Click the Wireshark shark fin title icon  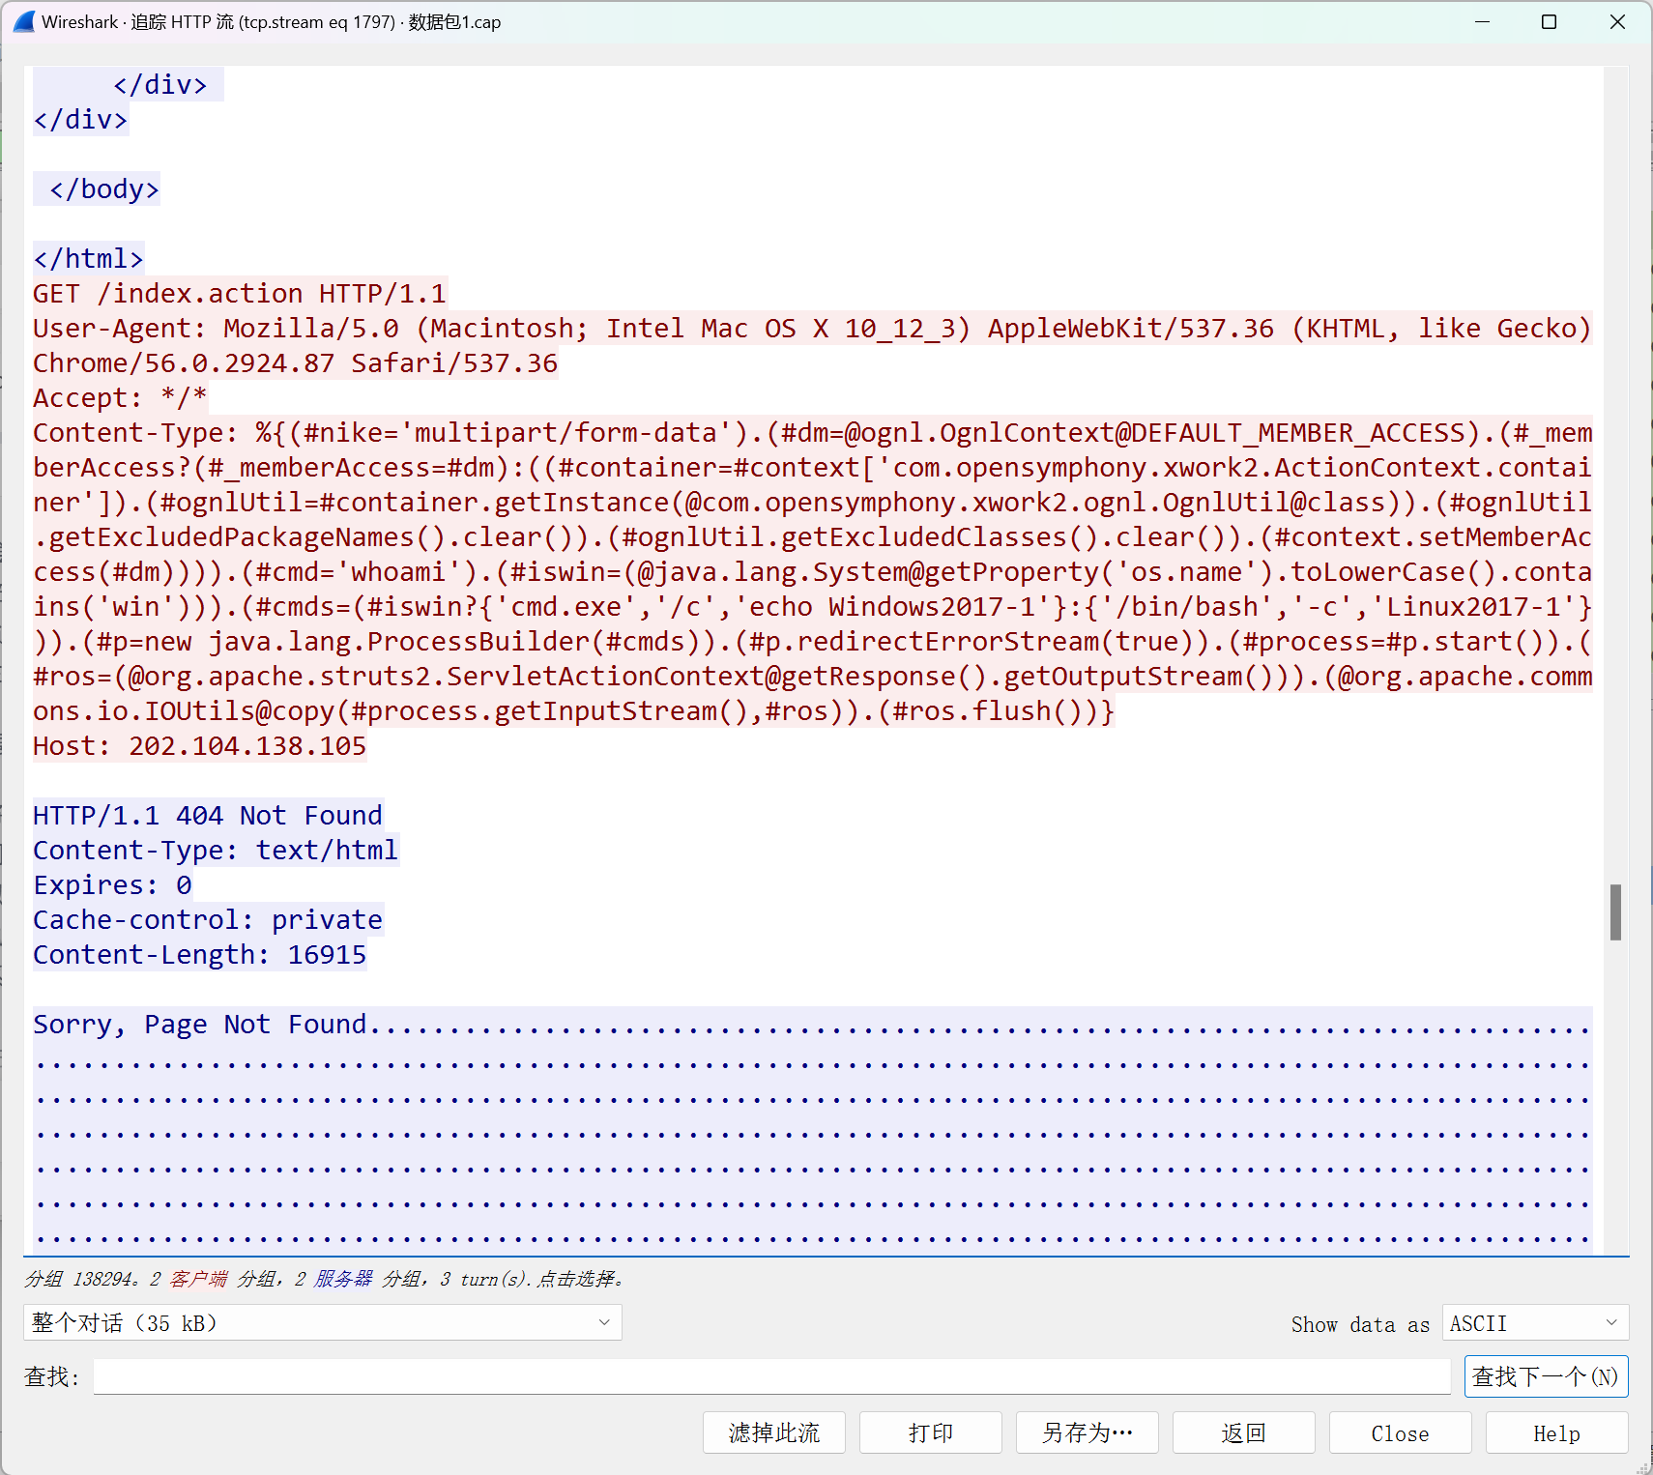(x=23, y=21)
